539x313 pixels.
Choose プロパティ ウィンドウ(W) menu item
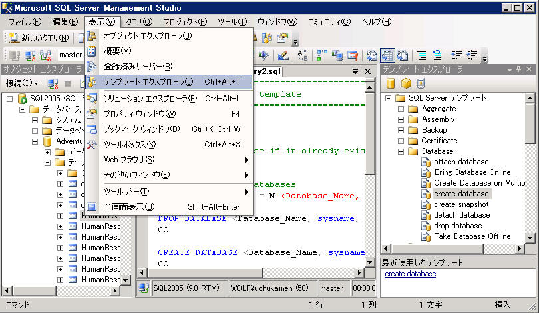(x=169, y=113)
